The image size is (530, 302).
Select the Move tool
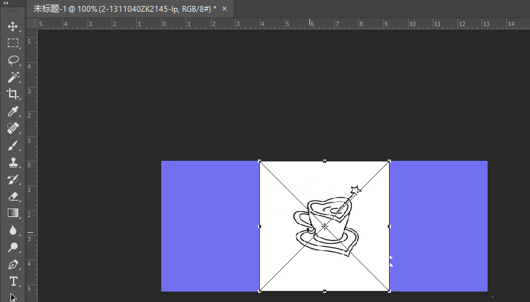point(13,26)
